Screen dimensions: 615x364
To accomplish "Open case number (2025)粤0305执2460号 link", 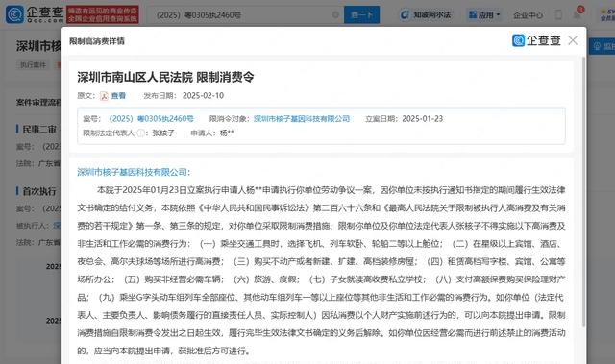I will [151, 119].
